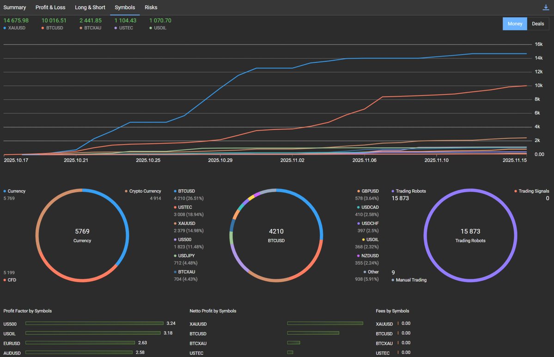The height and width of the screenshot is (357, 554).
Task: Click the 15 873 Trading Robots donut center
Action: point(470,235)
